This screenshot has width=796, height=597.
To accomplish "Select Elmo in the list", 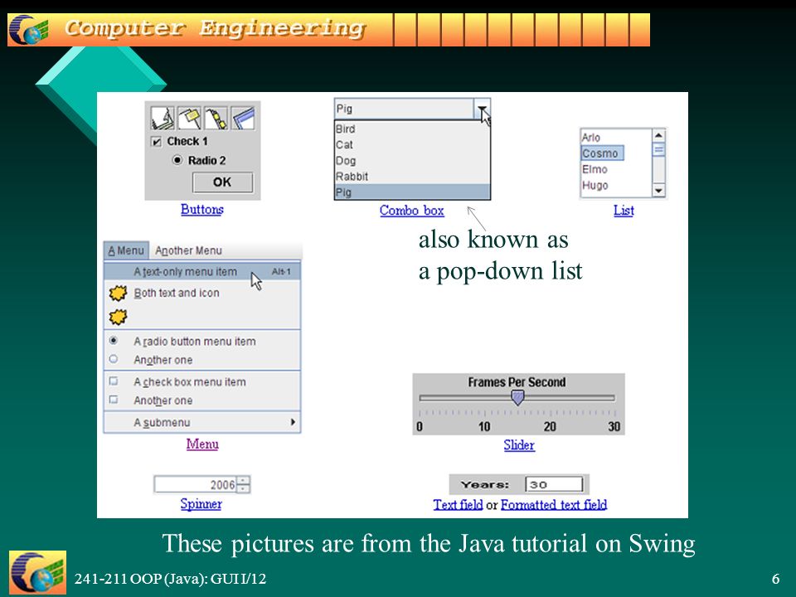I will pyautogui.click(x=616, y=169).
